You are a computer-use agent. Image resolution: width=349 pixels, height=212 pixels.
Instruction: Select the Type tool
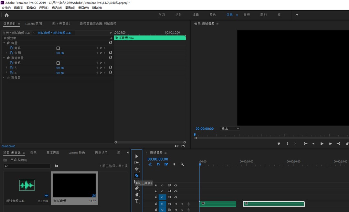[137, 201]
